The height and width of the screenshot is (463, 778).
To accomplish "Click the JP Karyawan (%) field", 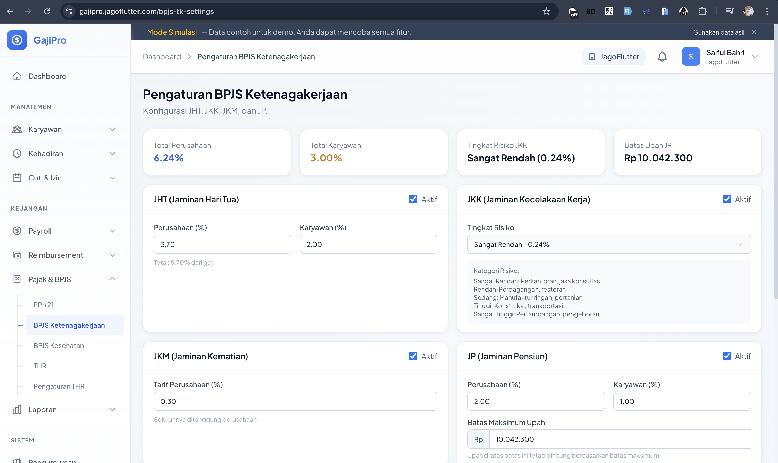I will click(682, 401).
